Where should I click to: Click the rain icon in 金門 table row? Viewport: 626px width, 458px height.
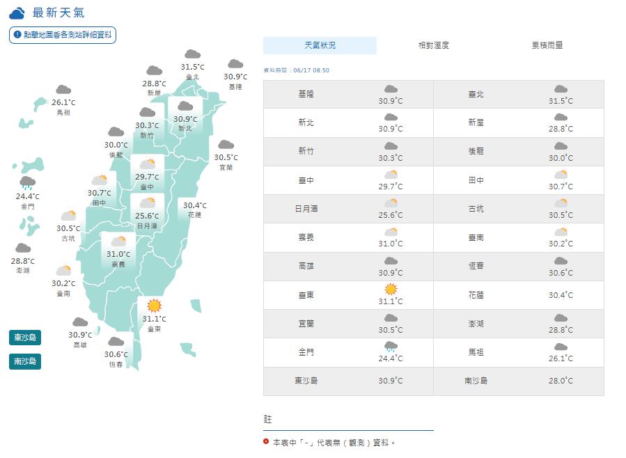coord(391,346)
